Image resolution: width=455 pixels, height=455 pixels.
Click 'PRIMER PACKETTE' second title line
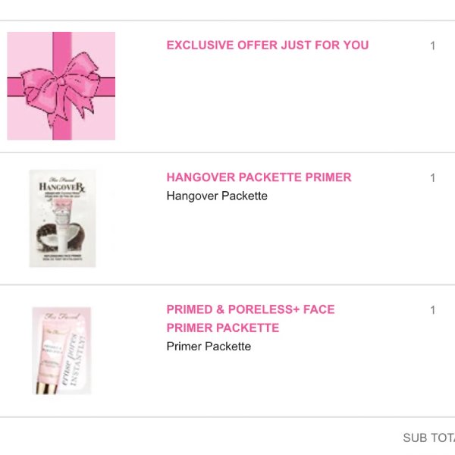coord(223,328)
